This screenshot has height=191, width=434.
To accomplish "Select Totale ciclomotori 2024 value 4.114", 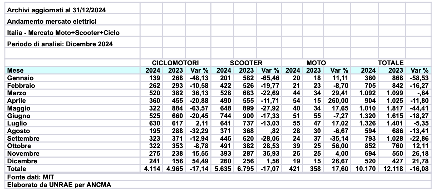I will pos(152,169).
